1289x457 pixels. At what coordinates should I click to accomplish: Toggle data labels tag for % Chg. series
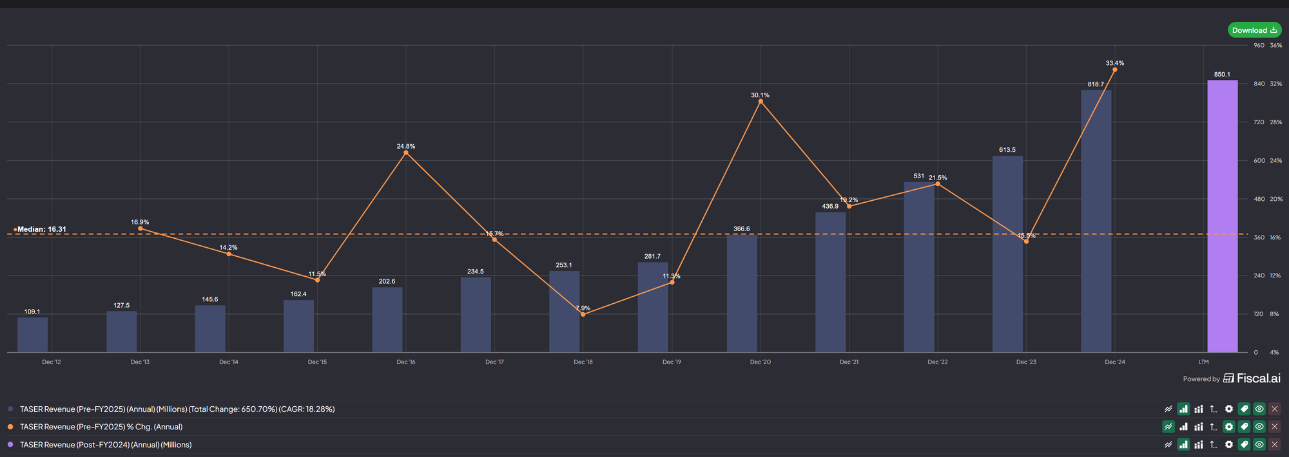coord(1244,427)
